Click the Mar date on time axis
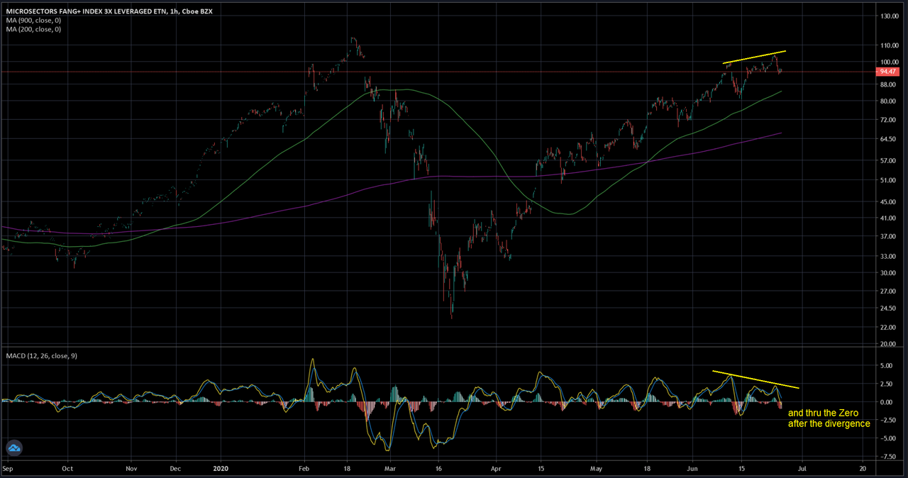Image resolution: width=908 pixels, height=478 pixels. coord(390,469)
